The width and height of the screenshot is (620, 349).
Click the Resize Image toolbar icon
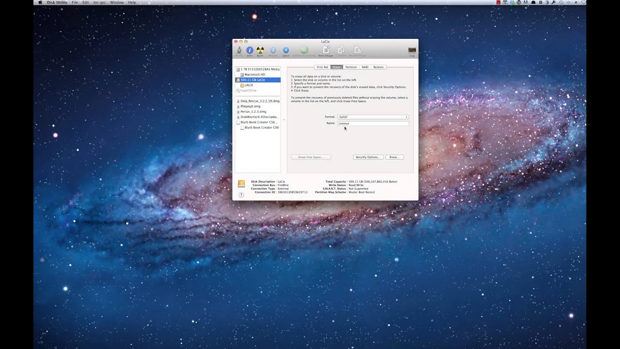(357, 50)
